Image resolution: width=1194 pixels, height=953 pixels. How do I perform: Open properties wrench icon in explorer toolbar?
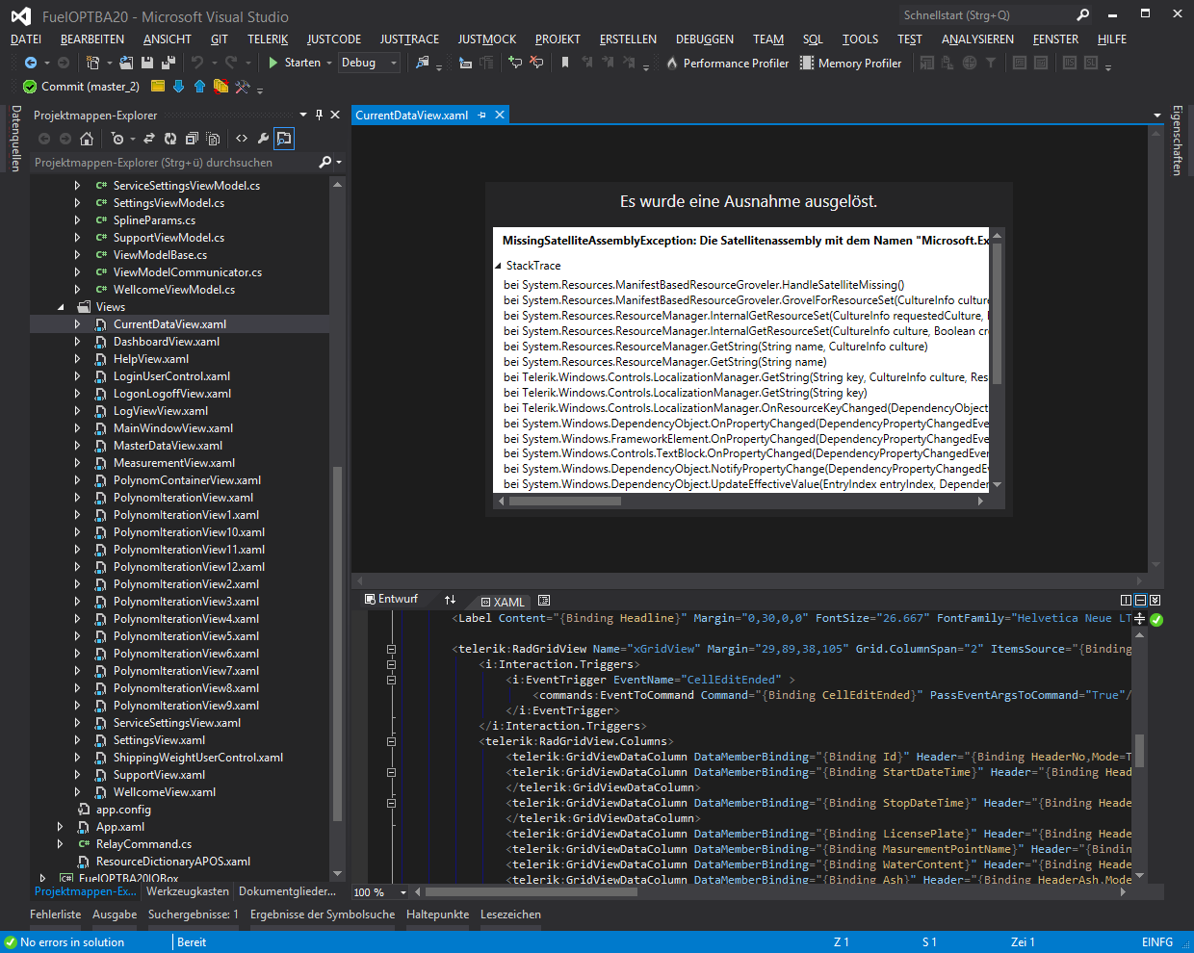tap(263, 139)
